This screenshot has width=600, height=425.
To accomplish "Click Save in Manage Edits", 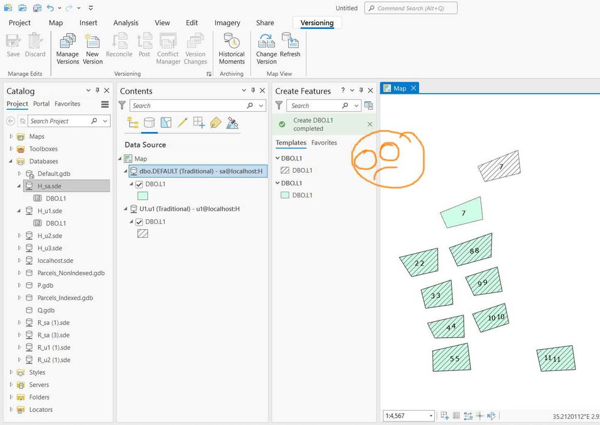I will [13, 46].
